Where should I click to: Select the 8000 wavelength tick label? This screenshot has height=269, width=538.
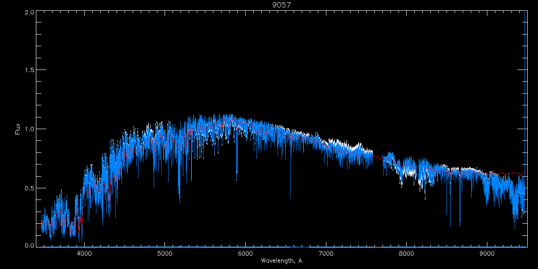tap(407, 253)
